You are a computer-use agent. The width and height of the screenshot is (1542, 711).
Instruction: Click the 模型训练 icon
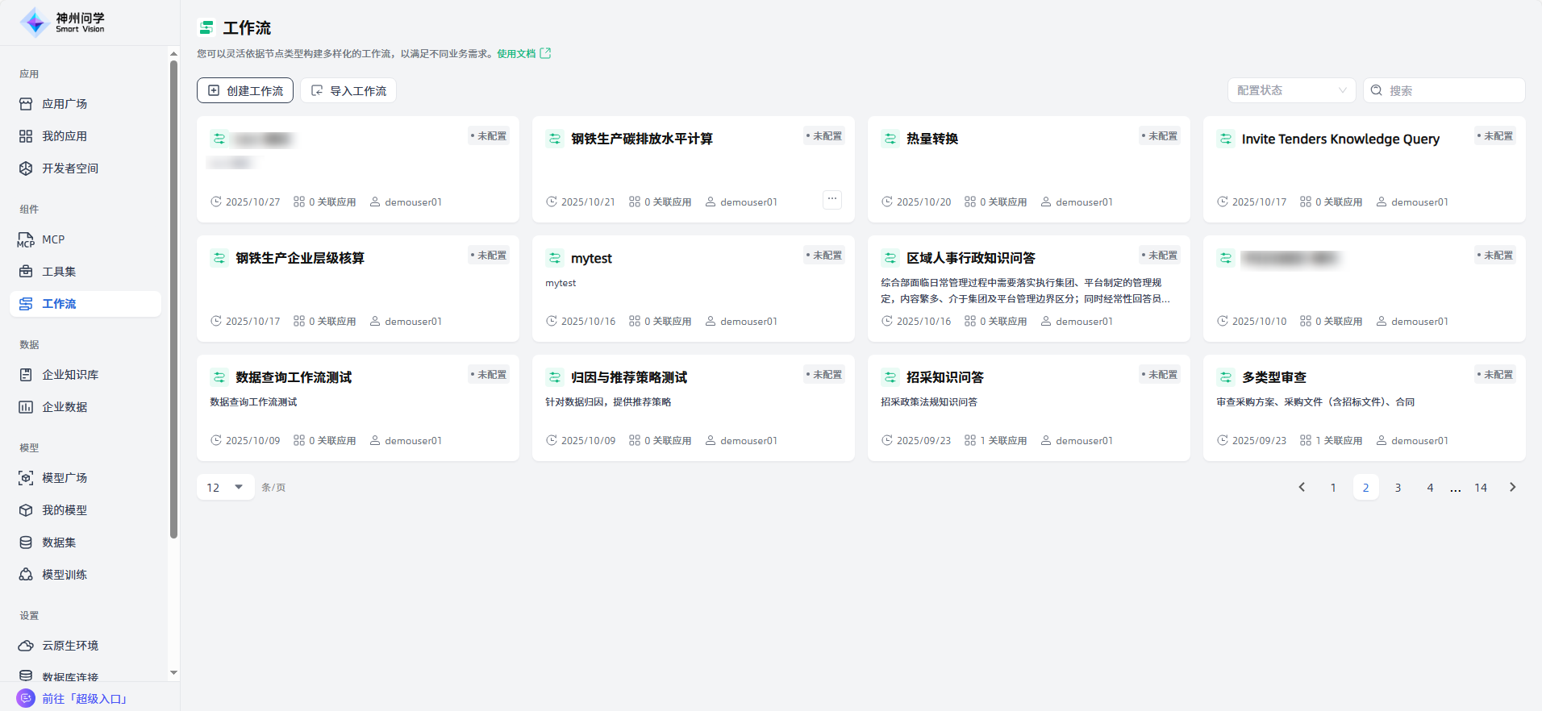point(26,575)
